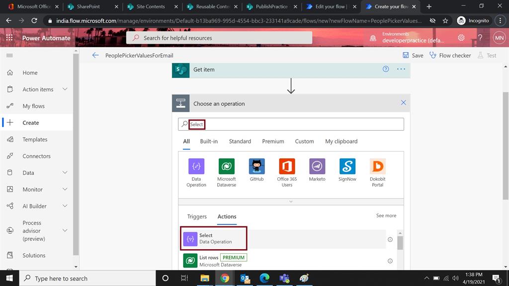Expand the Monitor navigation section
This screenshot has height=286, width=509.
[65, 189]
